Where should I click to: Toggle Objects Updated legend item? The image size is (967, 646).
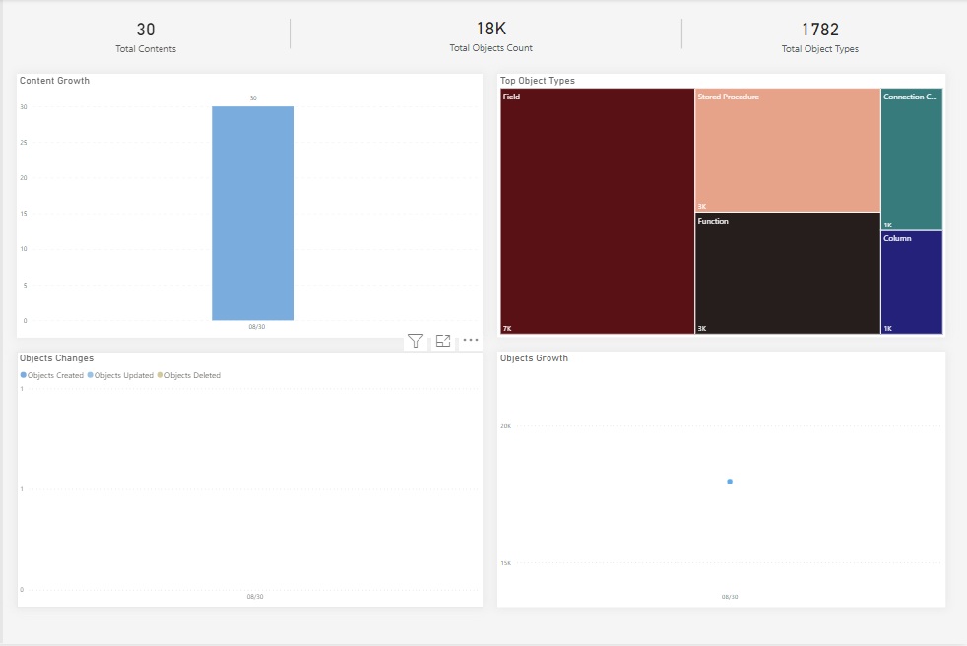120,375
